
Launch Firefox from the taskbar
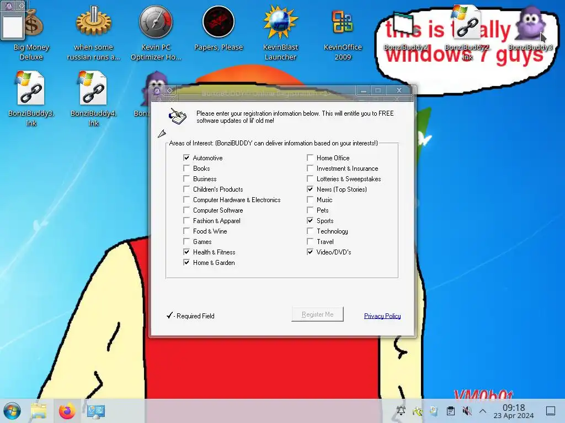67,411
